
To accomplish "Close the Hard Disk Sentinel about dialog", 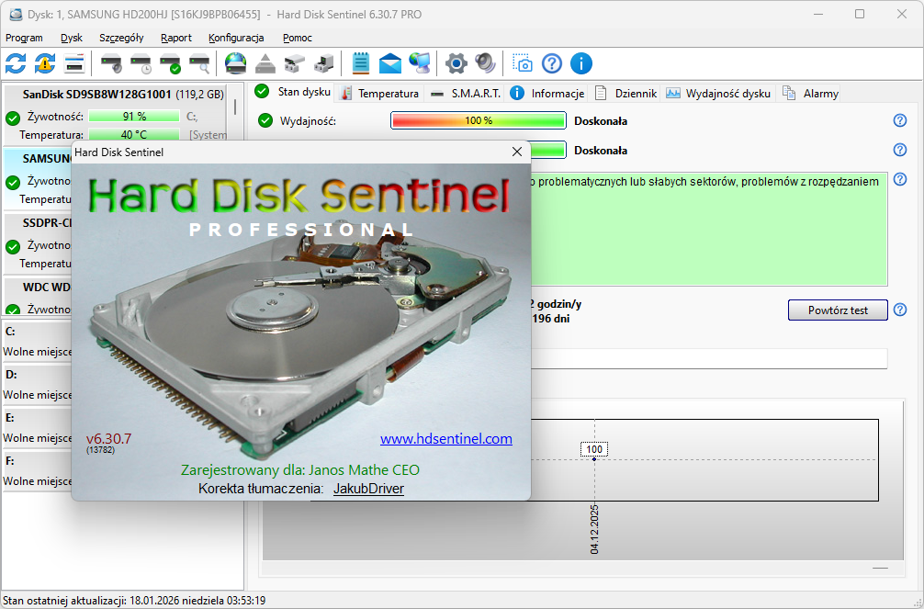I will (x=517, y=152).
